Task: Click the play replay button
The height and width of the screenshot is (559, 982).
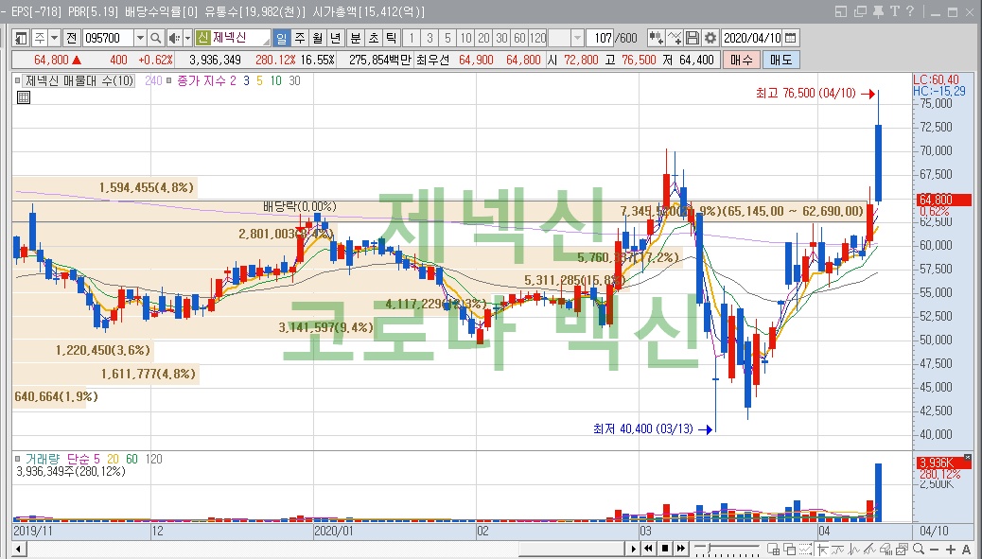Action: [x=634, y=549]
